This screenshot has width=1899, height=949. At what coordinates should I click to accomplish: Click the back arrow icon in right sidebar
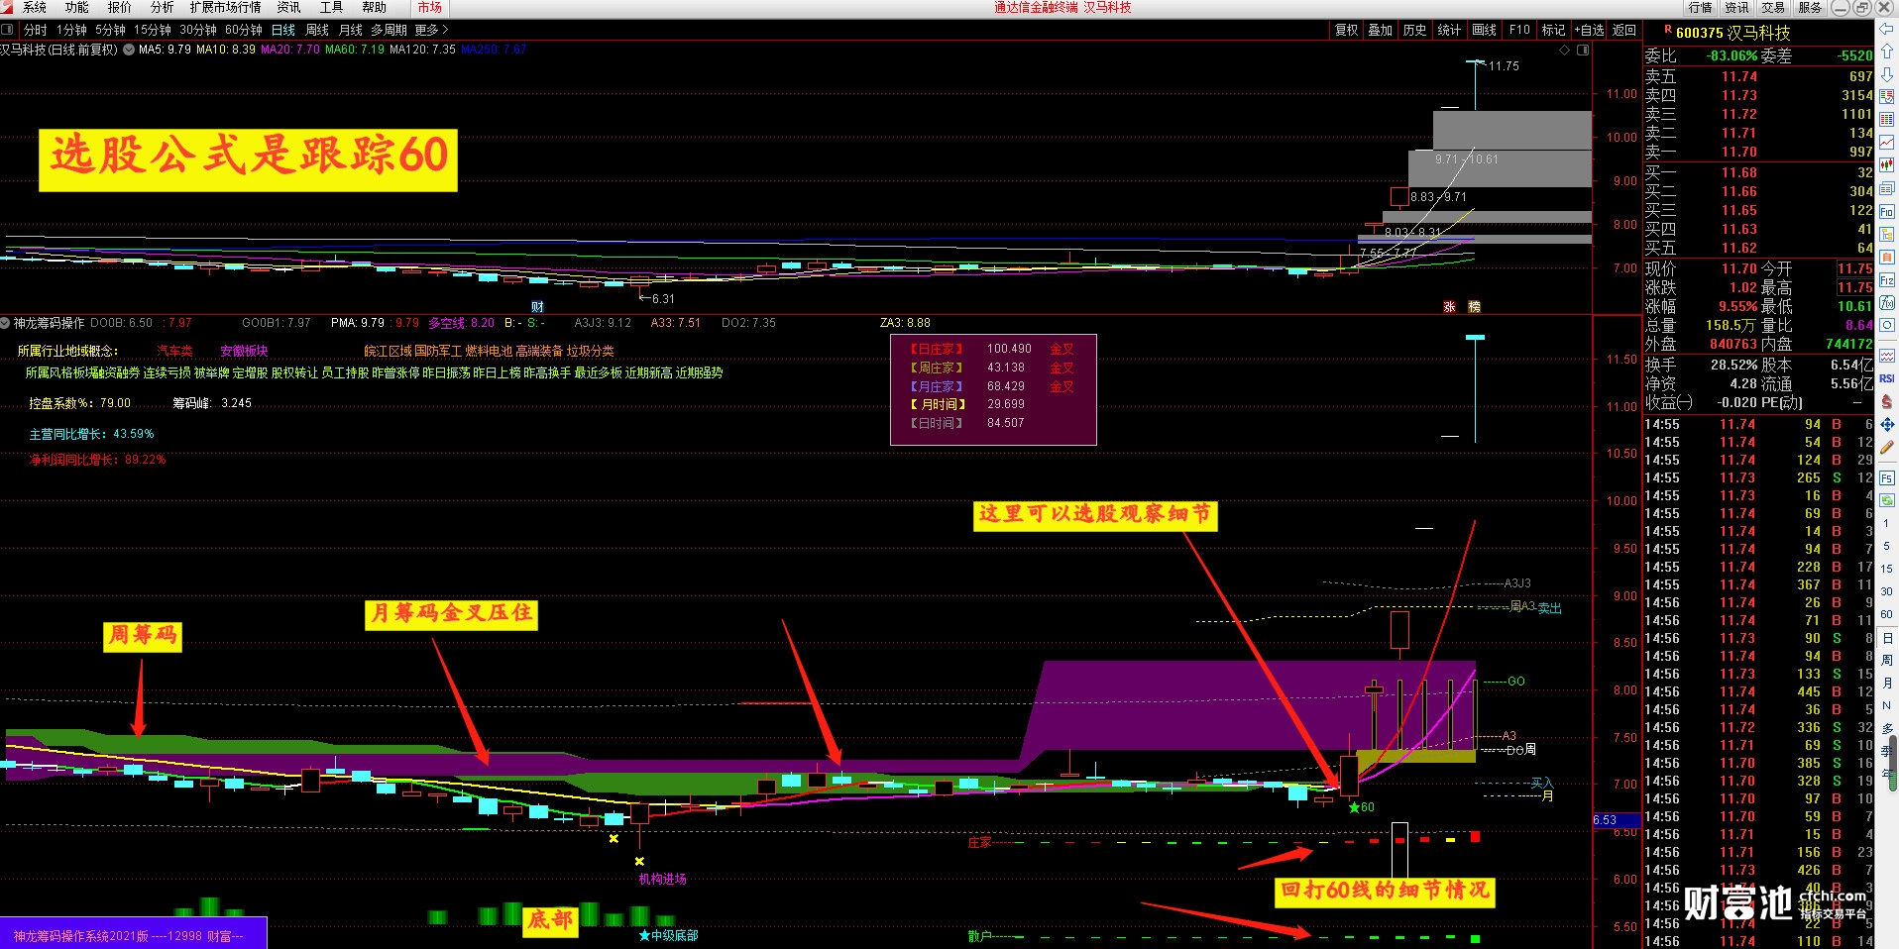click(1887, 30)
